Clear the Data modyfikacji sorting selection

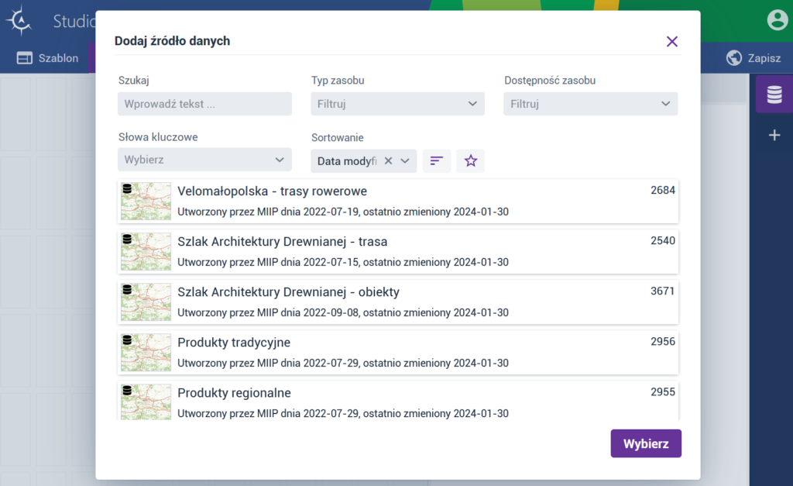click(389, 161)
